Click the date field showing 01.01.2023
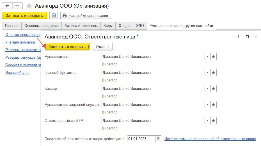Image resolution: width=261 pixels, height=146 pixels. tap(141, 139)
